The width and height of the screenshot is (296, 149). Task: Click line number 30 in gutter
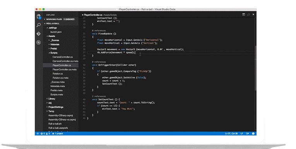[x=84, y=65]
